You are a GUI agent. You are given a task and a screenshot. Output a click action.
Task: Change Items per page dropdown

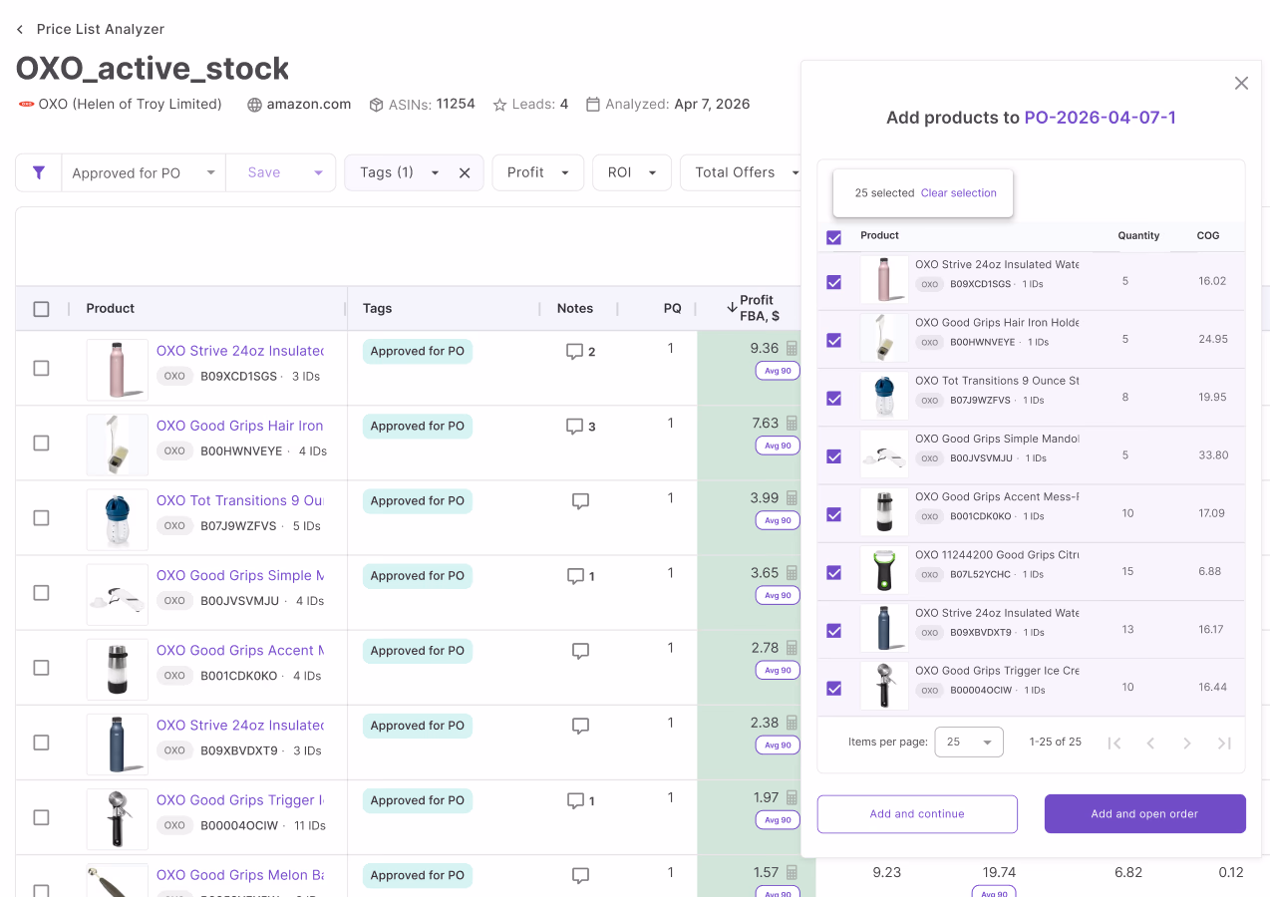coord(969,743)
